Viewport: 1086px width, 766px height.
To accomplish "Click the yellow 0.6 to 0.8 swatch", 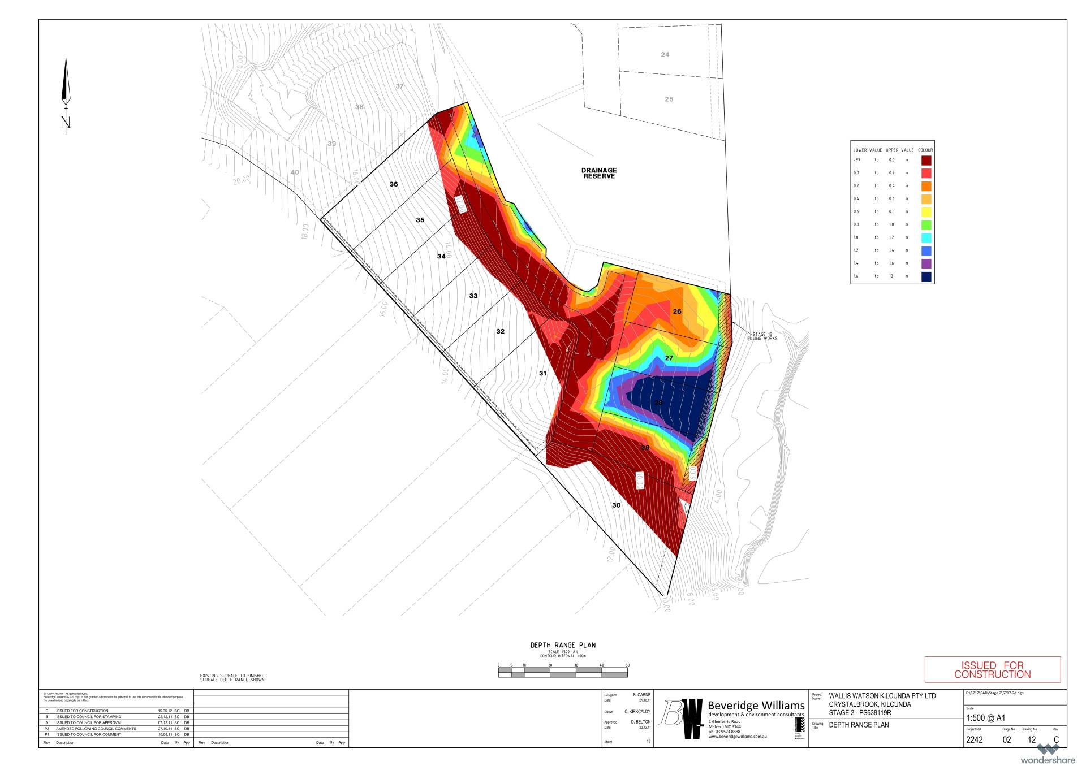I will click(926, 212).
